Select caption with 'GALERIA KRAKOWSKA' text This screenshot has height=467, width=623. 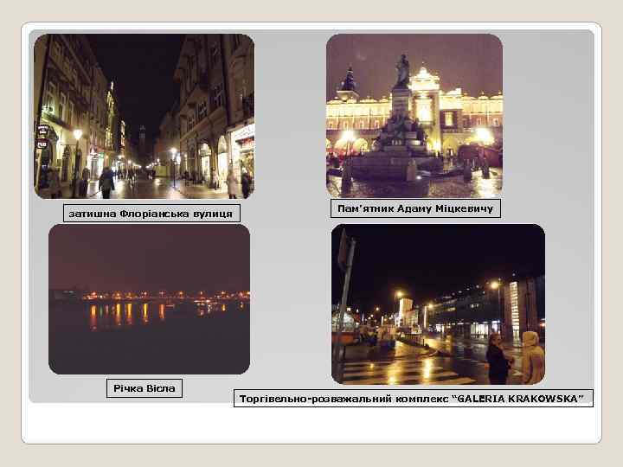pyautogui.click(x=414, y=399)
